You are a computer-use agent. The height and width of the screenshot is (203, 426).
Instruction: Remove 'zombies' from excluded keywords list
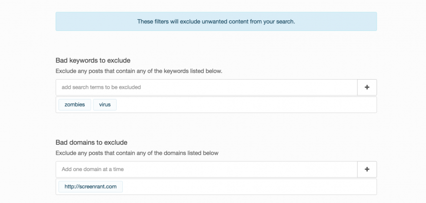point(75,105)
